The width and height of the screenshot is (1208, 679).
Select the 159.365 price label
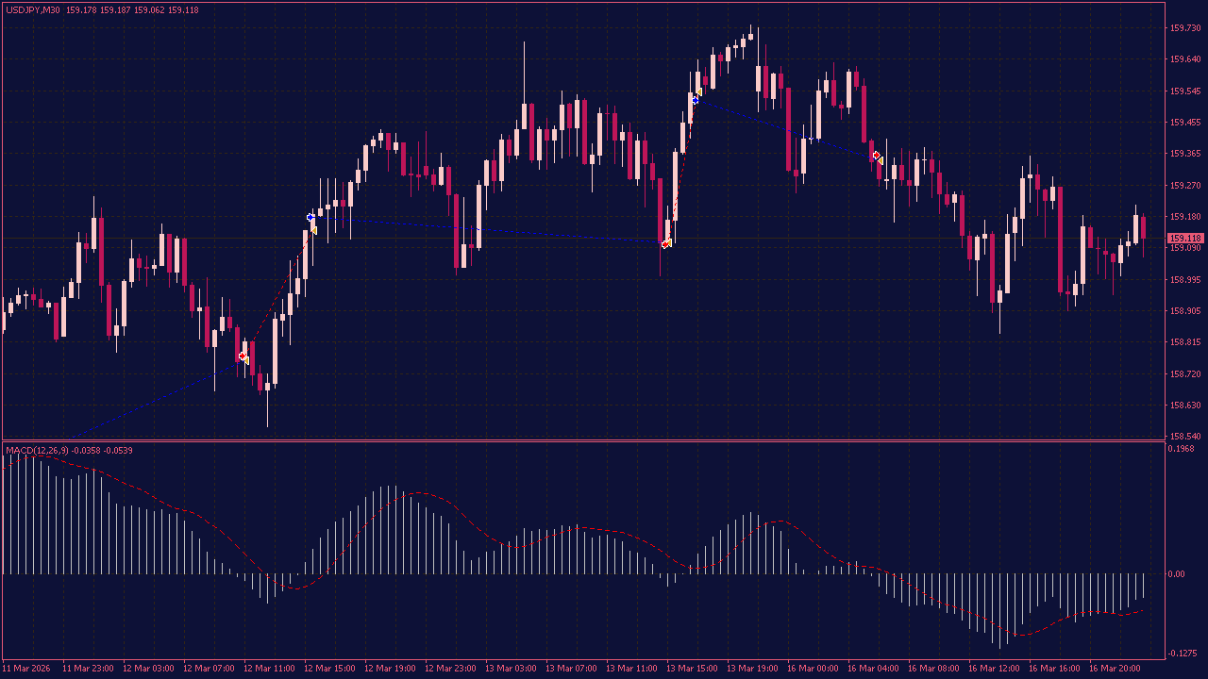pos(1184,154)
